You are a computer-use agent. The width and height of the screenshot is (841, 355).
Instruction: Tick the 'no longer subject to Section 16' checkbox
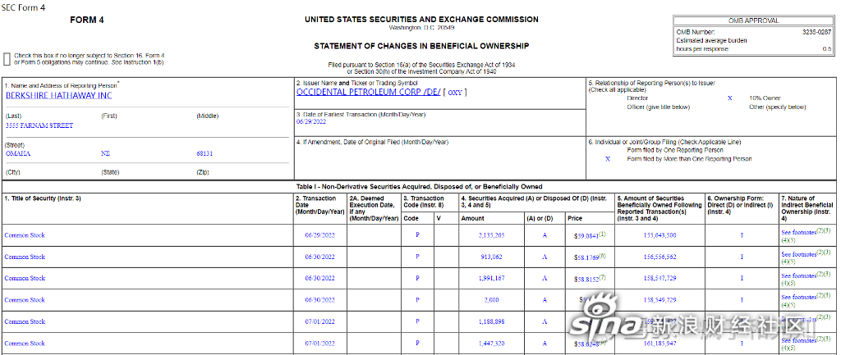pyautogui.click(x=7, y=59)
